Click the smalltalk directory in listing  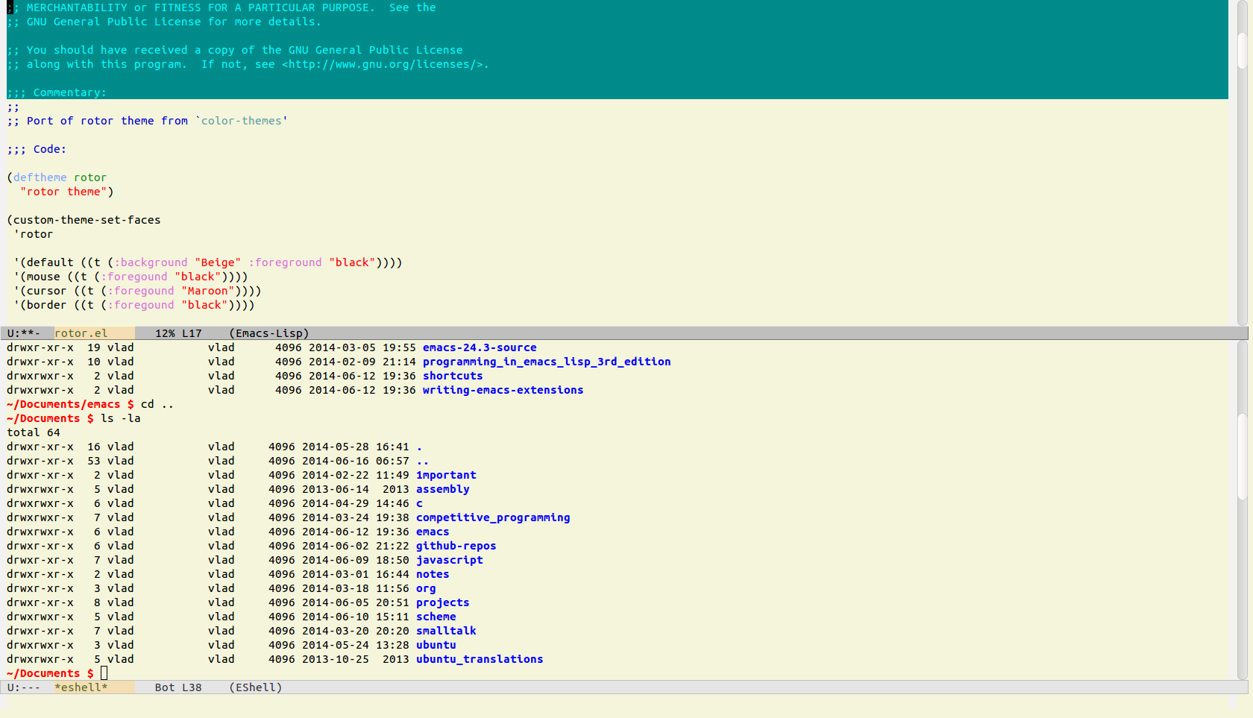445,631
